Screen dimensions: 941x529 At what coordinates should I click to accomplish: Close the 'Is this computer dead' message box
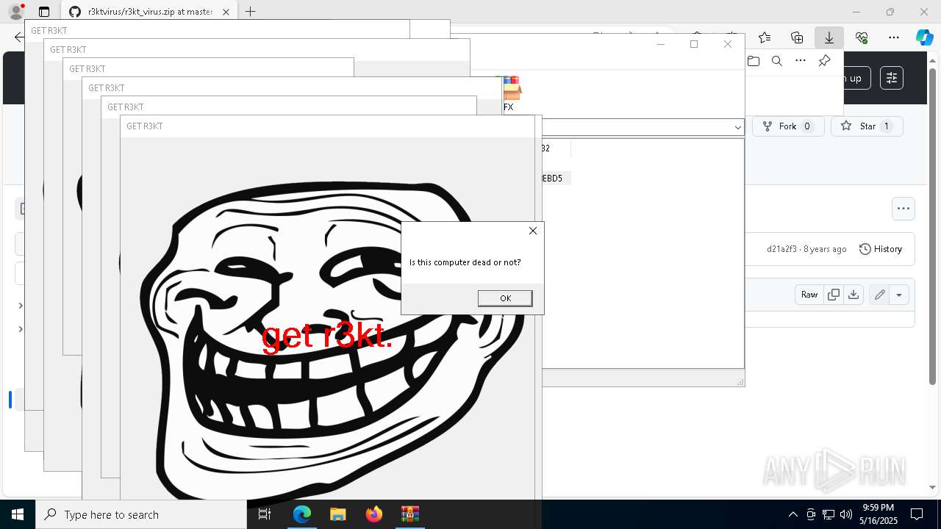pos(533,231)
